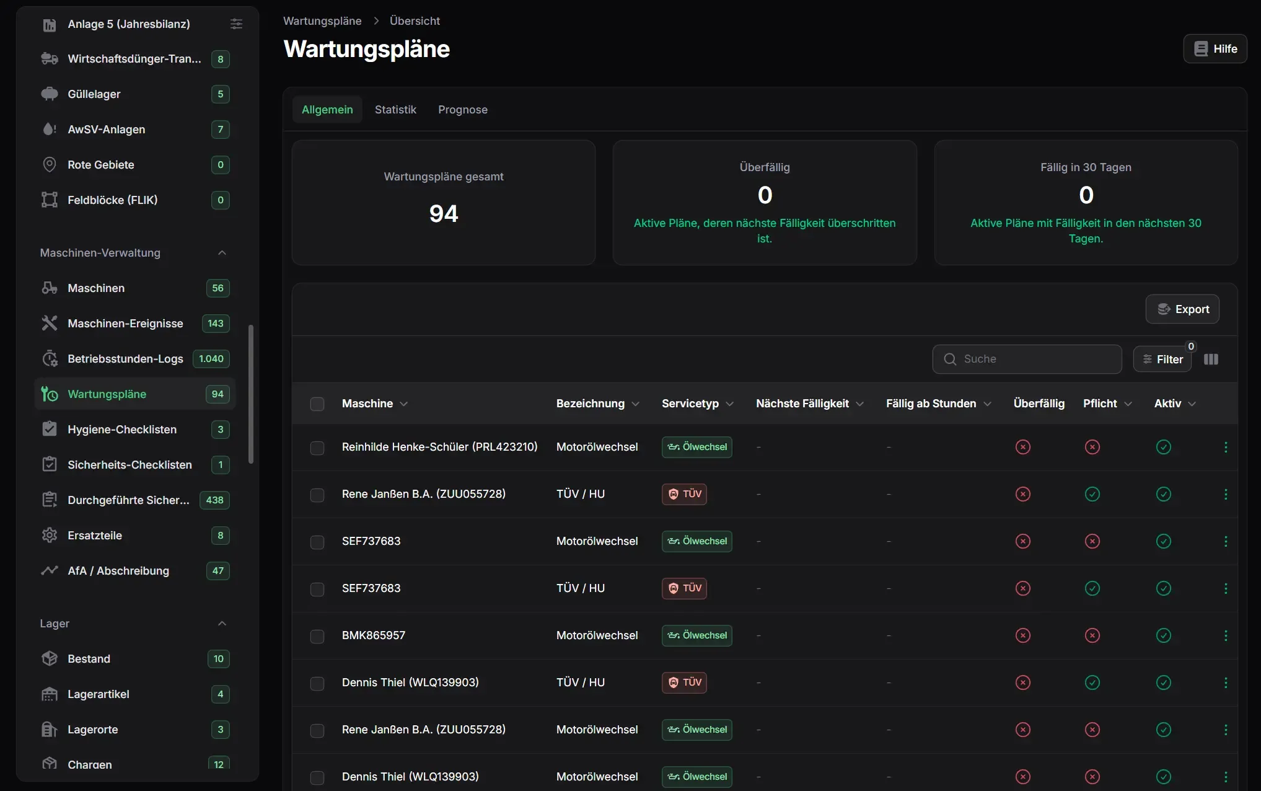Check the select-all checkbox in table header
This screenshot has height=791, width=1261.
[317, 404]
